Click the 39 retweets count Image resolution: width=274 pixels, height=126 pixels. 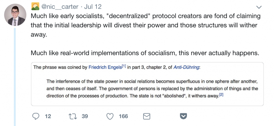click(x=85, y=116)
